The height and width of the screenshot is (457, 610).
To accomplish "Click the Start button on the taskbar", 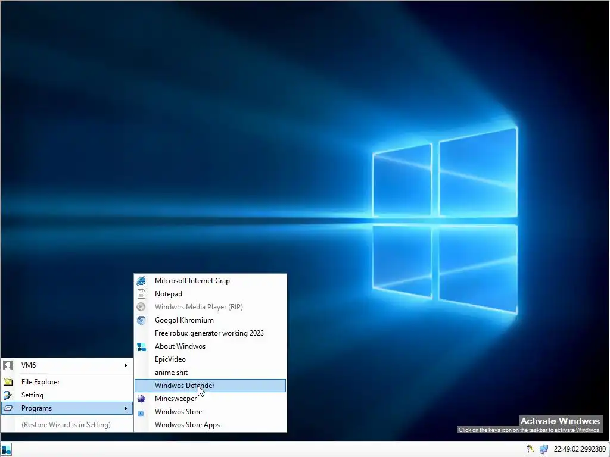I will [x=6, y=449].
